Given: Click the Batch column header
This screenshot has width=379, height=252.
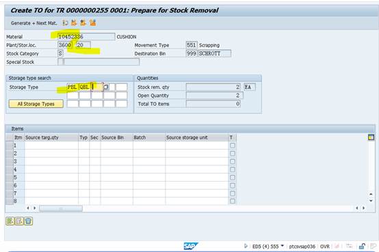Looking at the screenshot, I should 149,137.
